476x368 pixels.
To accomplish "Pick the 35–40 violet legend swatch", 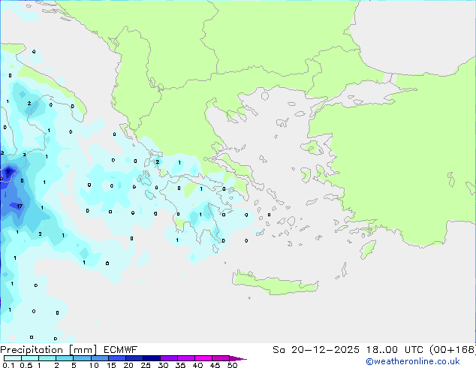I will pos(186,358).
